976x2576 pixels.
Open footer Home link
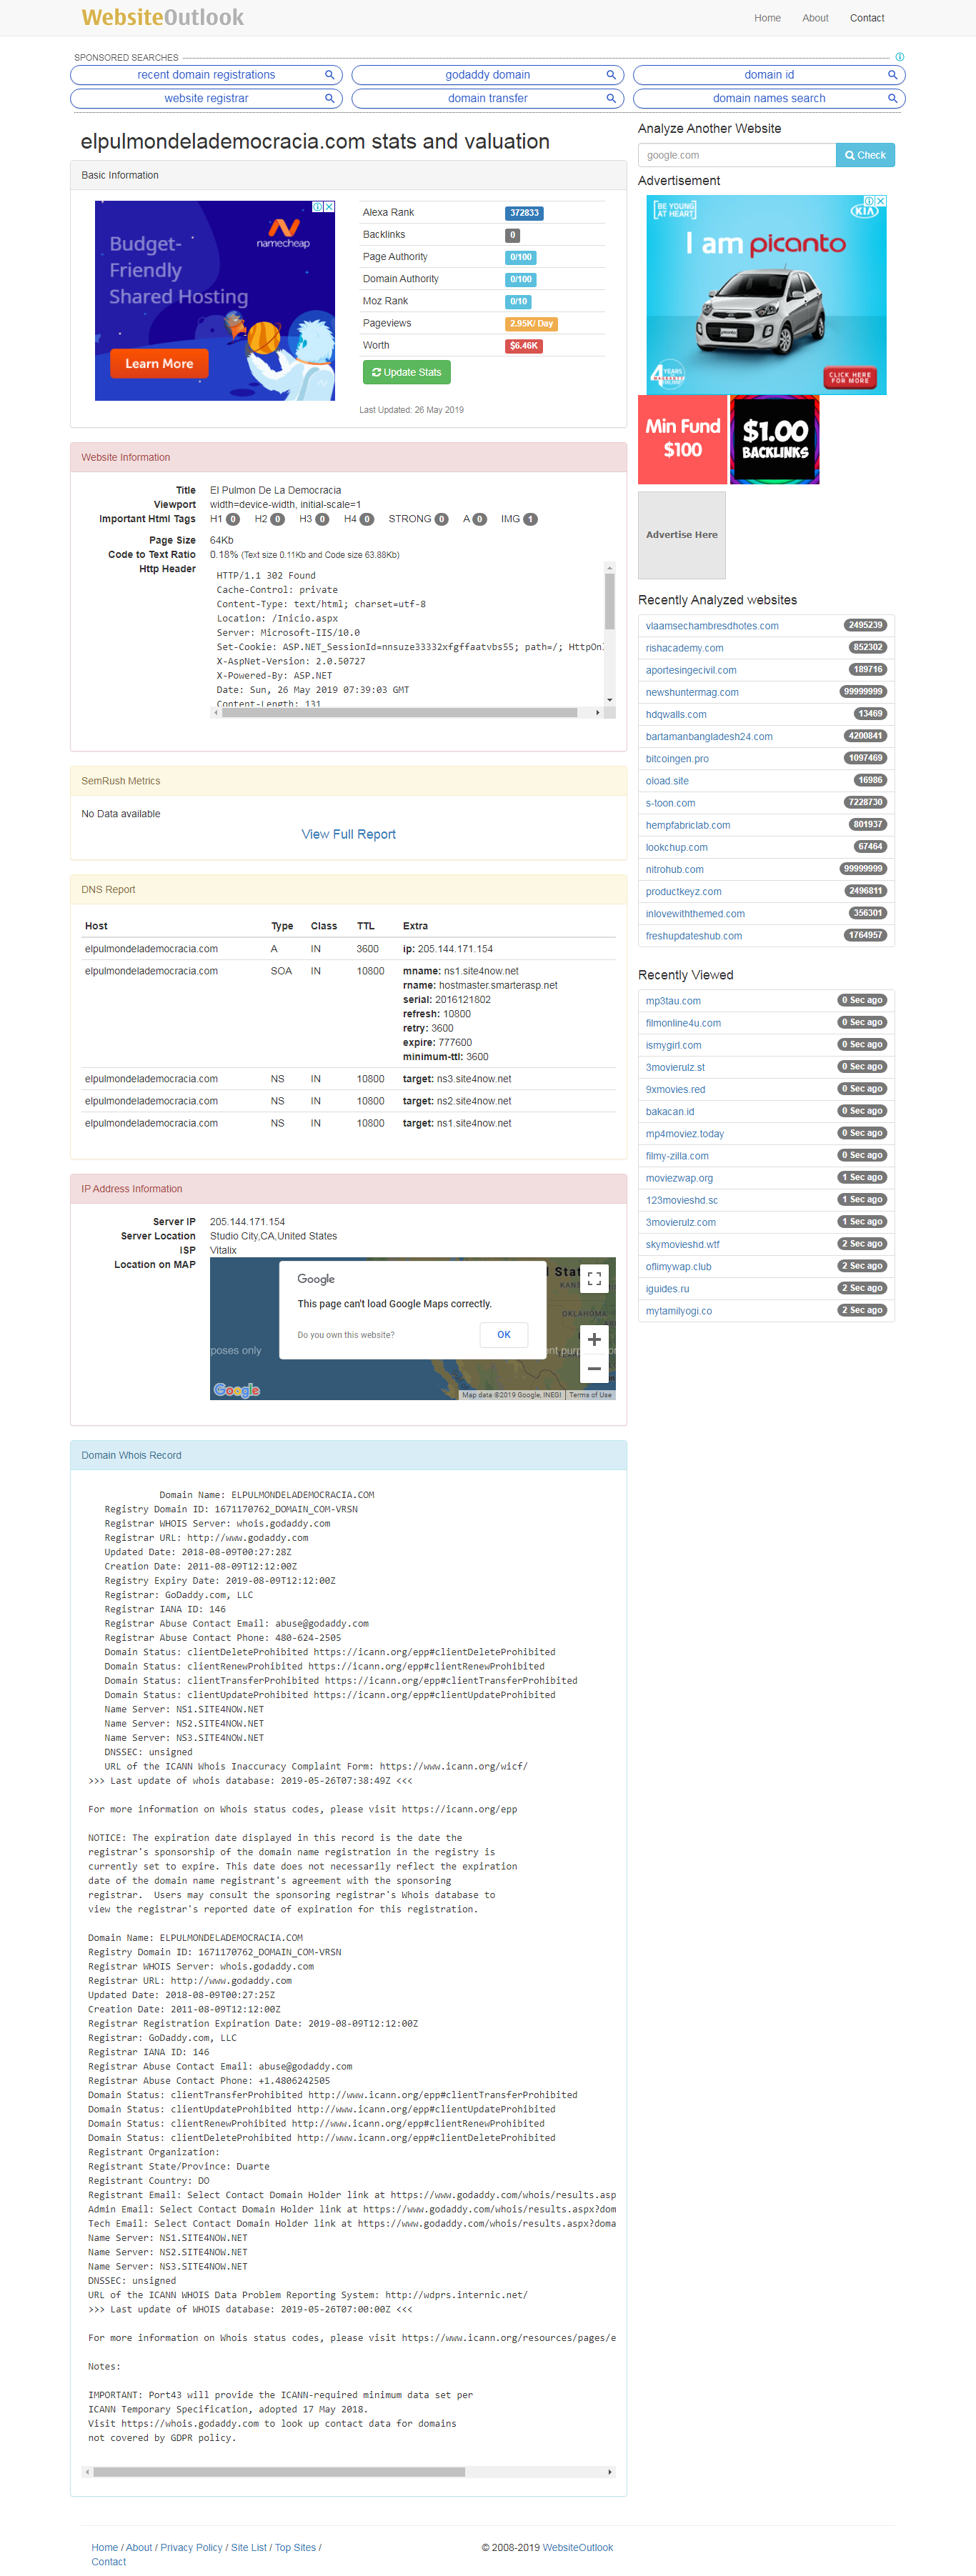point(104,2547)
